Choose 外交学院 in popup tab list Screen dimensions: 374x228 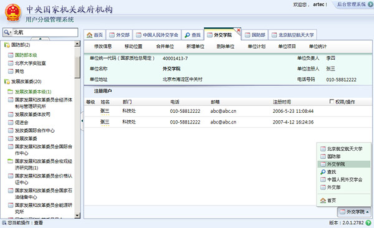pyautogui.click(x=344, y=164)
